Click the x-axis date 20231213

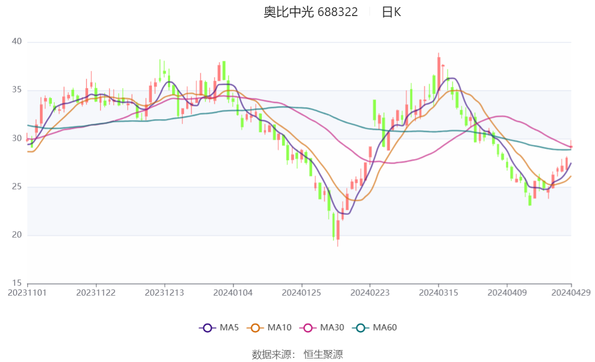[164, 293]
